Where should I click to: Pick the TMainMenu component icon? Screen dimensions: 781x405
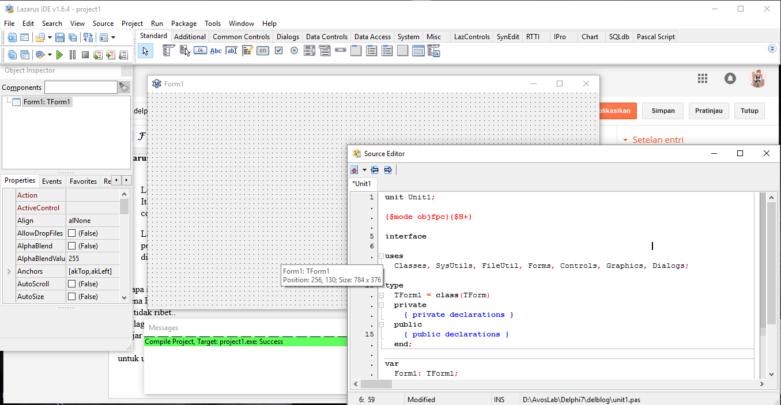[x=168, y=51]
